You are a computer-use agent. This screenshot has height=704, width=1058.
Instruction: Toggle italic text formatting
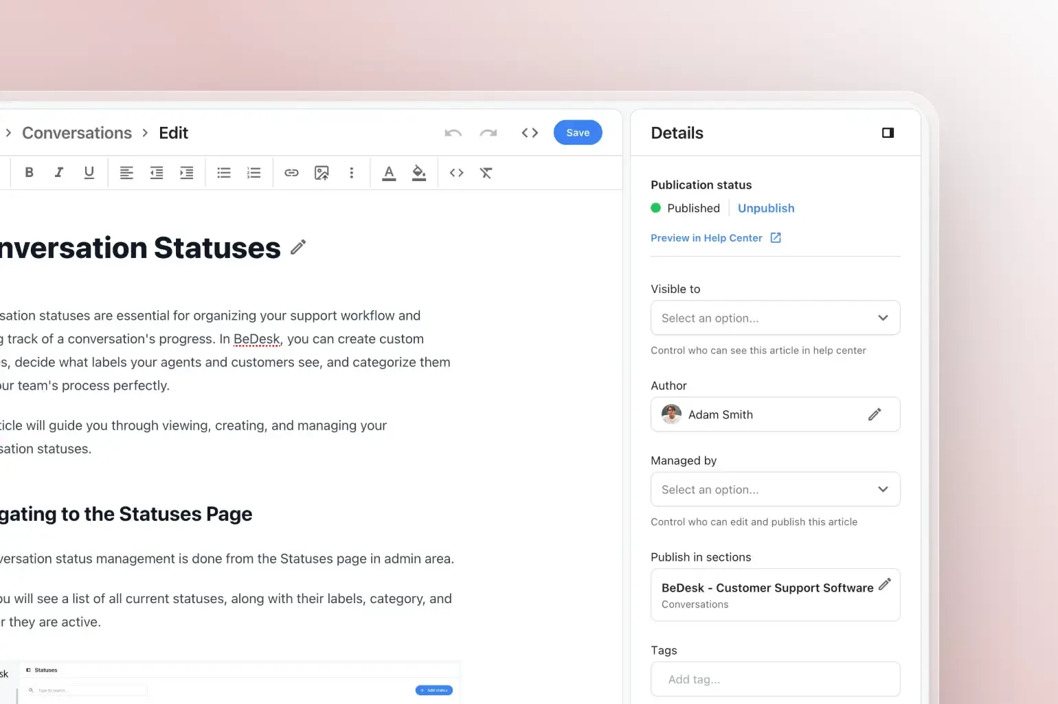[x=59, y=173]
